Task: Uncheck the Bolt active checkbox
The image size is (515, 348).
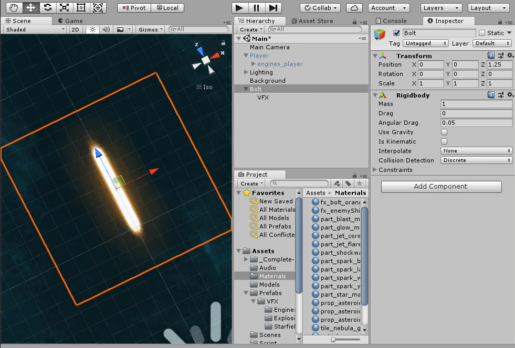Action: [x=396, y=33]
